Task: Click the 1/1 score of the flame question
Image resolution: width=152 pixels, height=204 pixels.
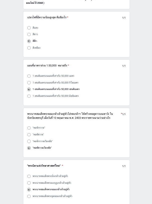Action: click(x=124, y=18)
